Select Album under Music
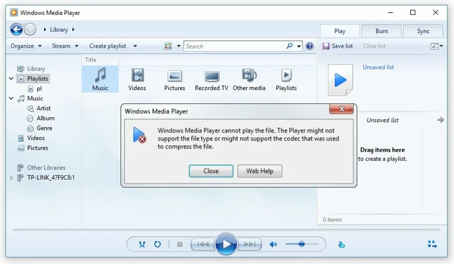 point(40,118)
